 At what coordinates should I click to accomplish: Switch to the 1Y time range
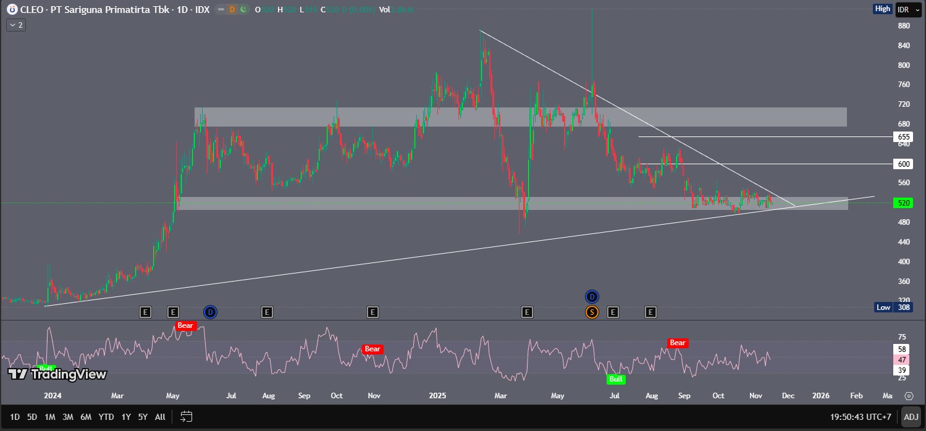click(126, 417)
